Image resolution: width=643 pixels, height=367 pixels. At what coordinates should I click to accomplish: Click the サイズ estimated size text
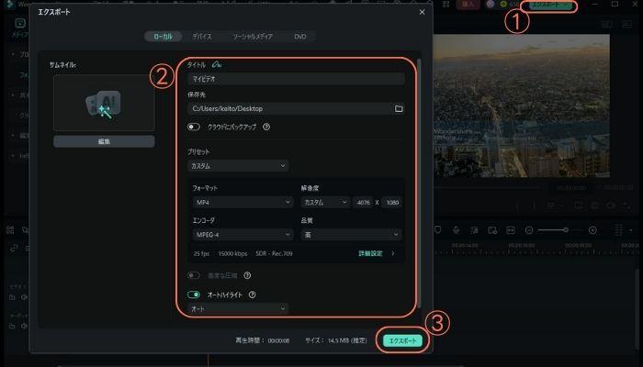pos(336,340)
